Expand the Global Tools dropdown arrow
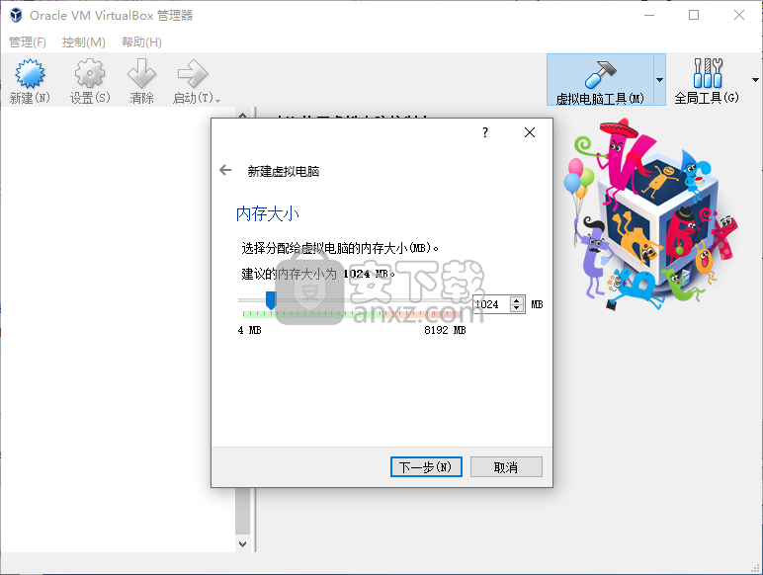Screen dimensions: 763x575 point(755,80)
